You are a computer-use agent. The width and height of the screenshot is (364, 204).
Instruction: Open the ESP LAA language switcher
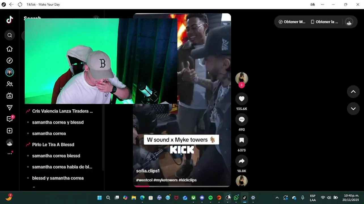tap(313, 198)
